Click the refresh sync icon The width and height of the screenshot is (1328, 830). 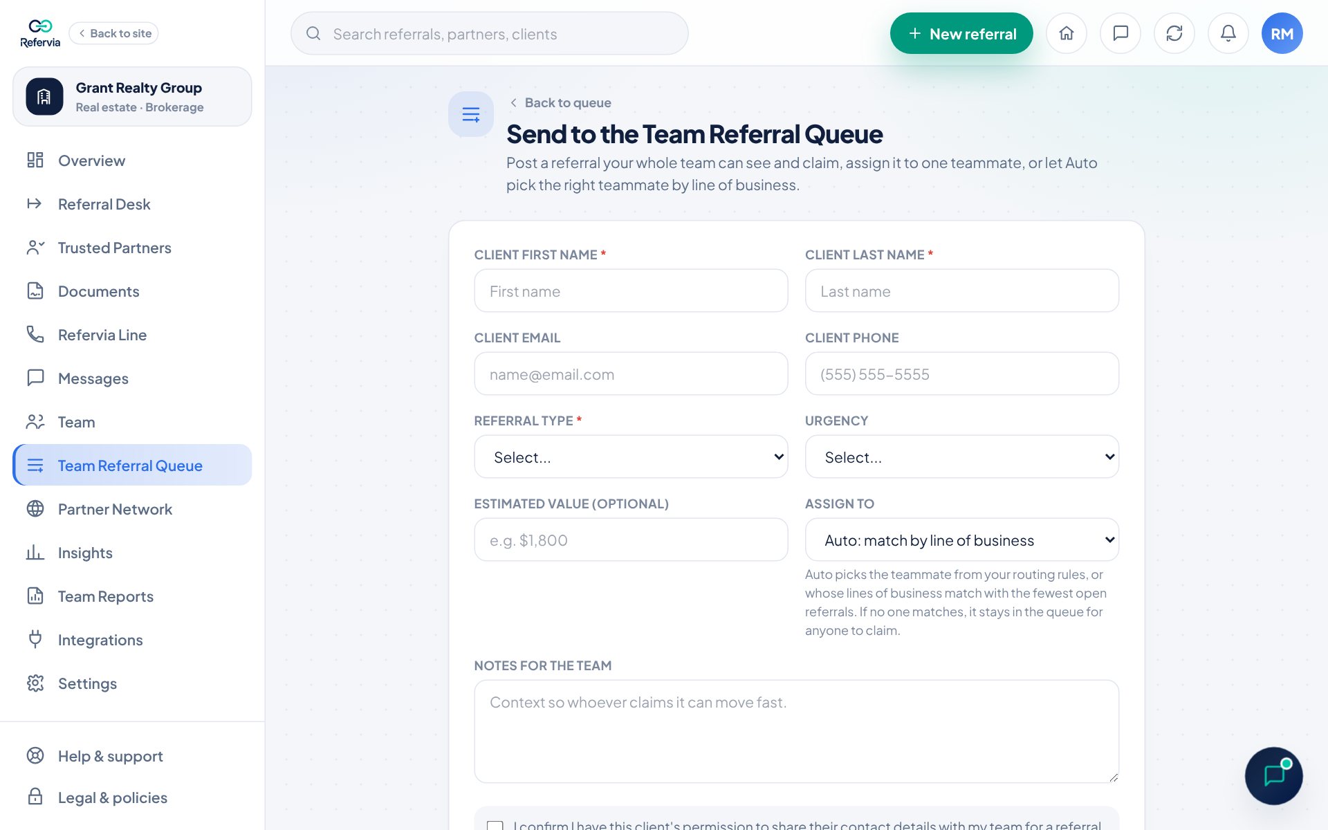tap(1174, 33)
